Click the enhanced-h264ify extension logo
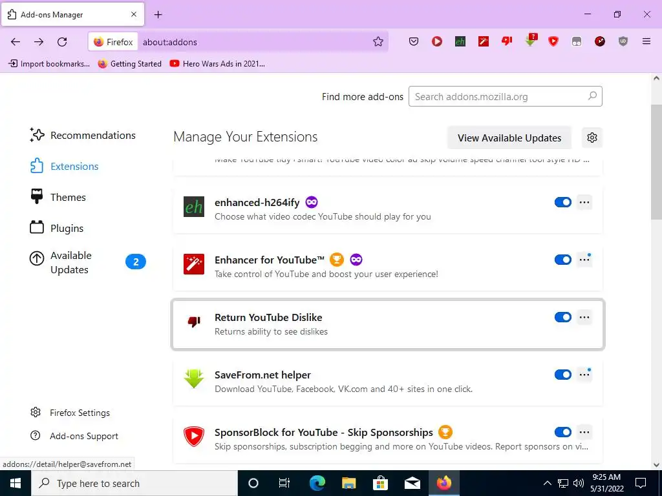The width and height of the screenshot is (662, 496). (194, 207)
